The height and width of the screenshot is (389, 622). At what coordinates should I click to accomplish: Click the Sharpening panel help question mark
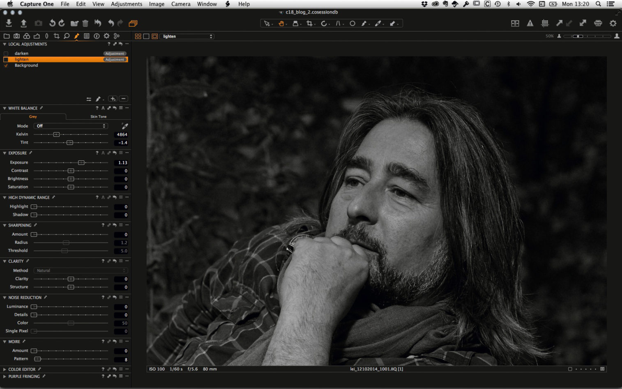pyautogui.click(x=103, y=225)
